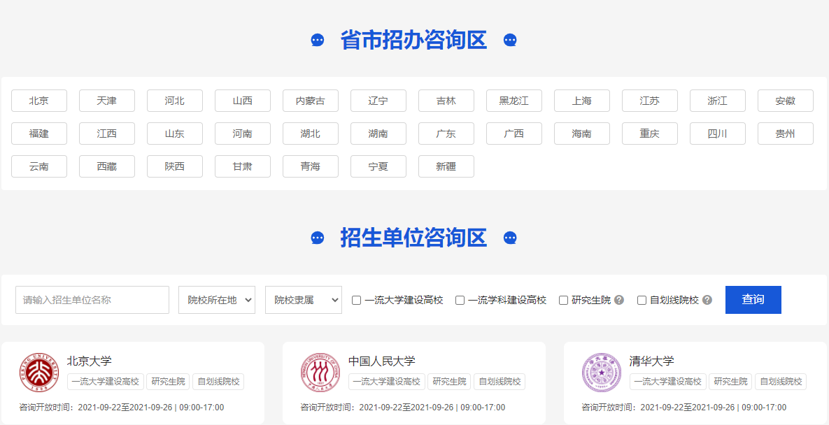Check the 一流学科建设高校 filter

tap(460, 301)
